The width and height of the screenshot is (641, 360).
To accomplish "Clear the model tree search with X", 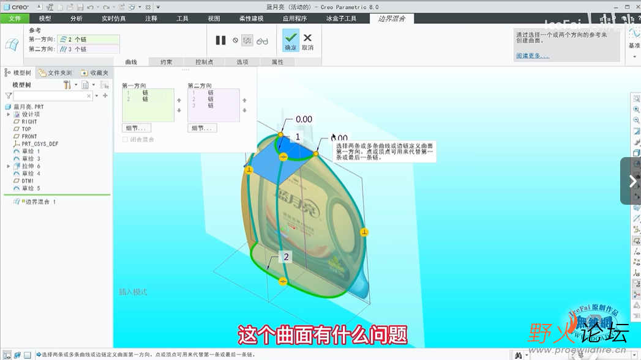I will tap(89, 96).
